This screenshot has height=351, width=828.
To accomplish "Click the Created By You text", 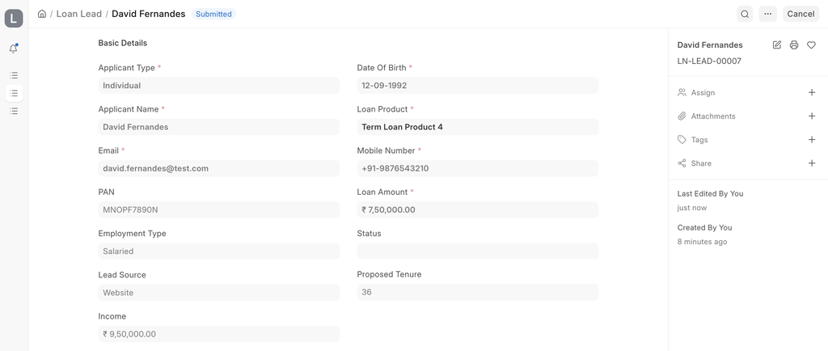I will pos(704,227).
